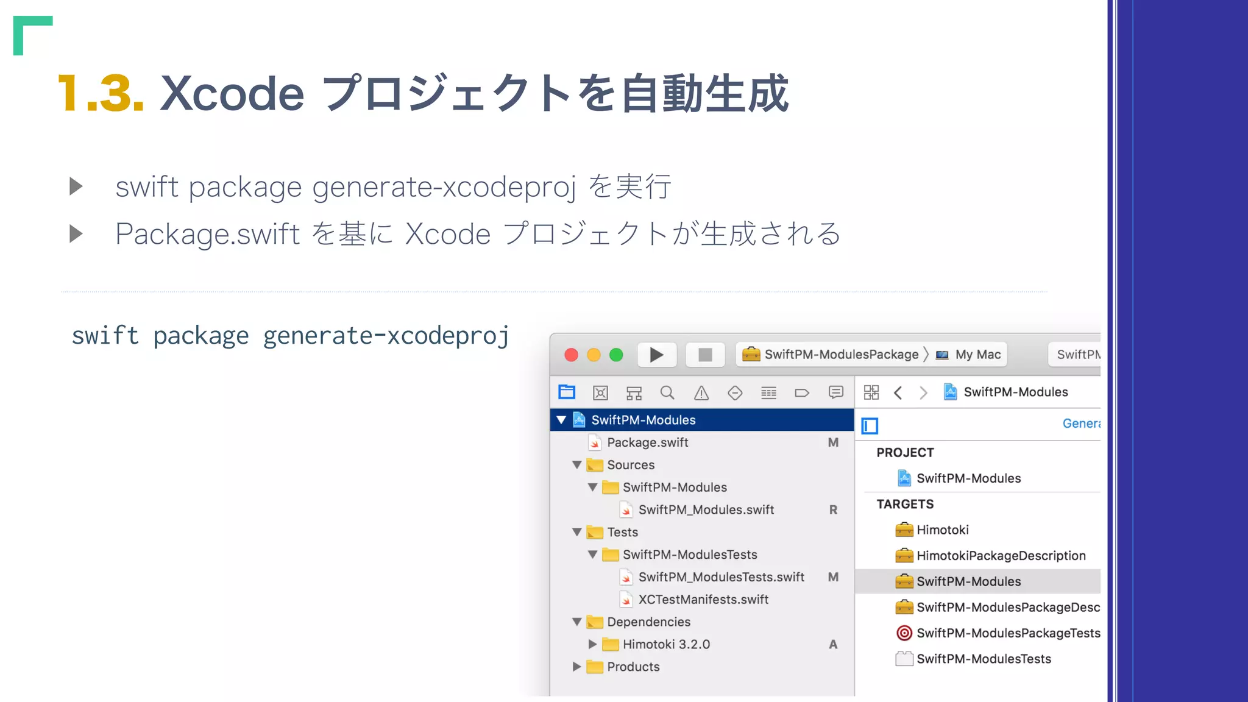The height and width of the screenshot is (702, 1248).
Task: Choose the My Mac run destination
Action: 968,355
